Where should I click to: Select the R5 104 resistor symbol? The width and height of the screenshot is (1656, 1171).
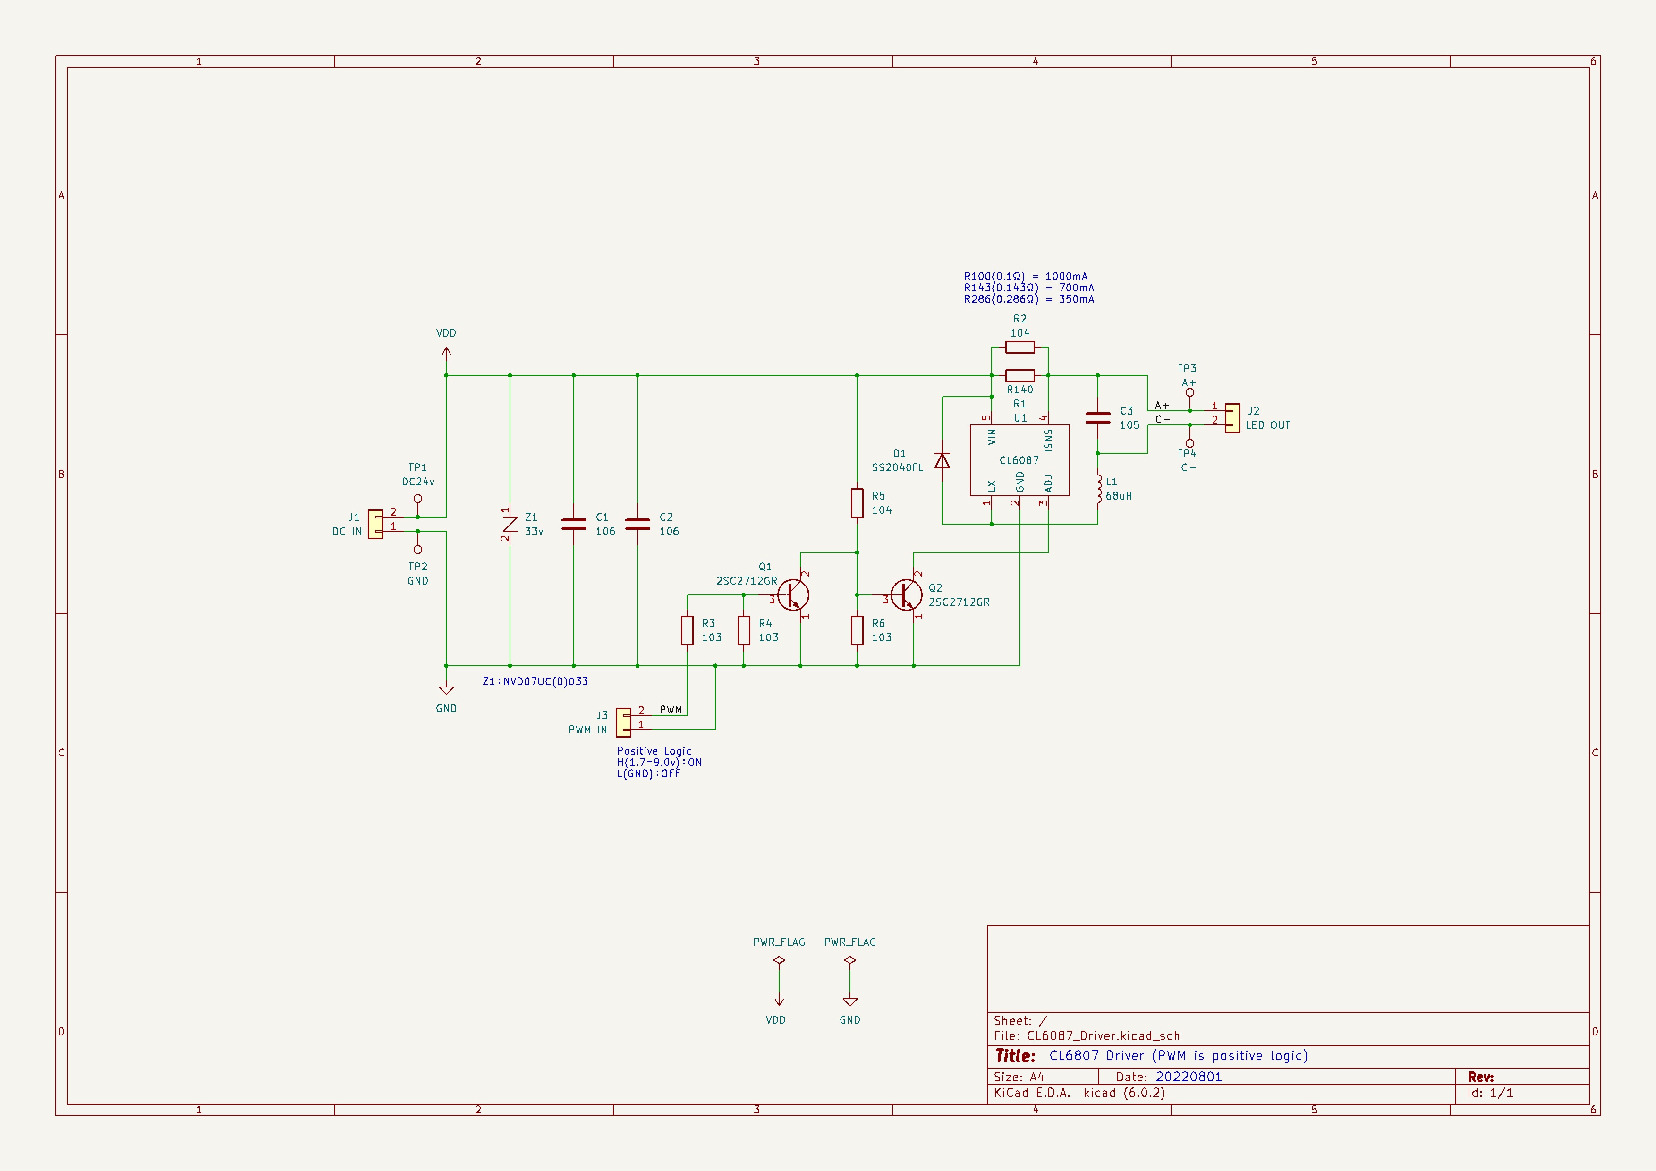pos(857,502)
